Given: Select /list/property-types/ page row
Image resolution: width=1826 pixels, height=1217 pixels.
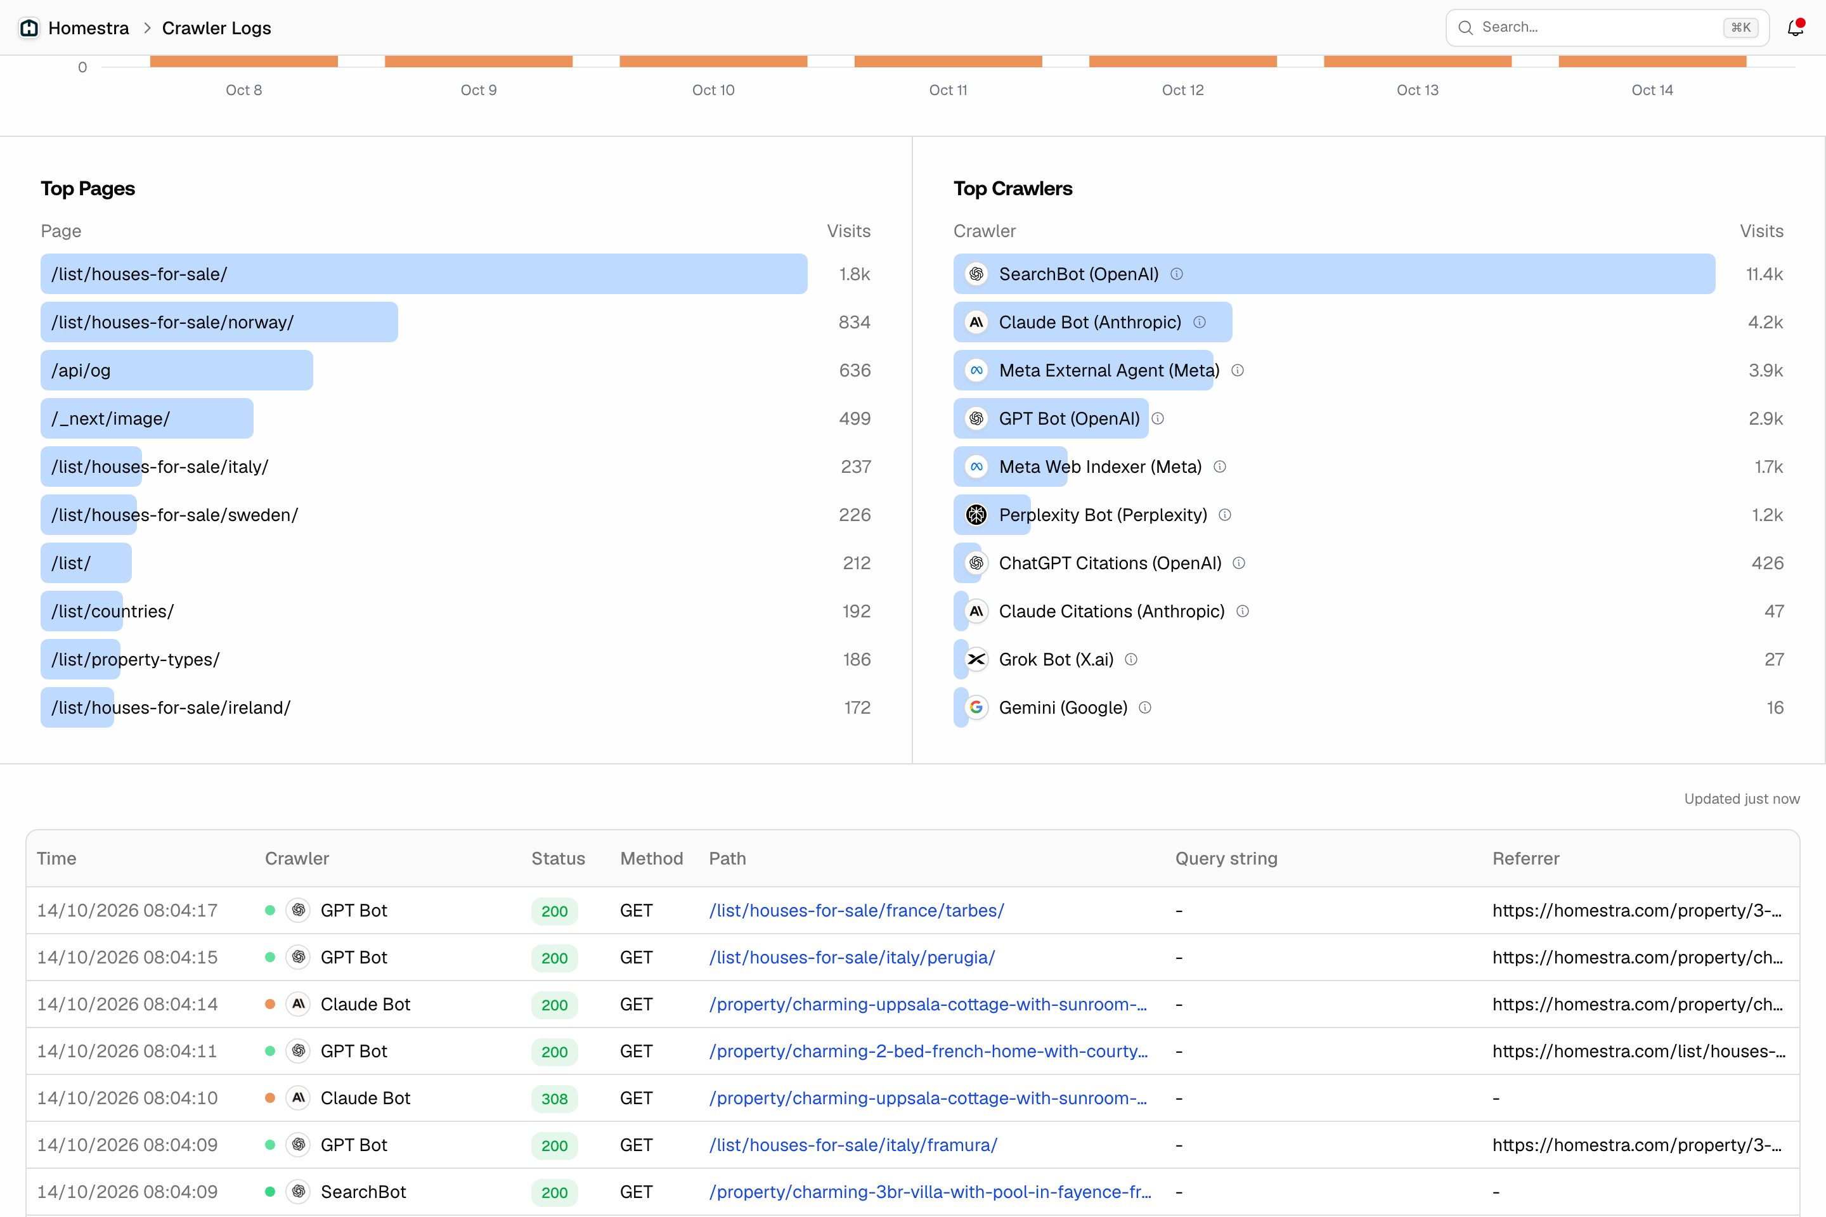Looking at the screenshot, I should (x=456, y=659).
